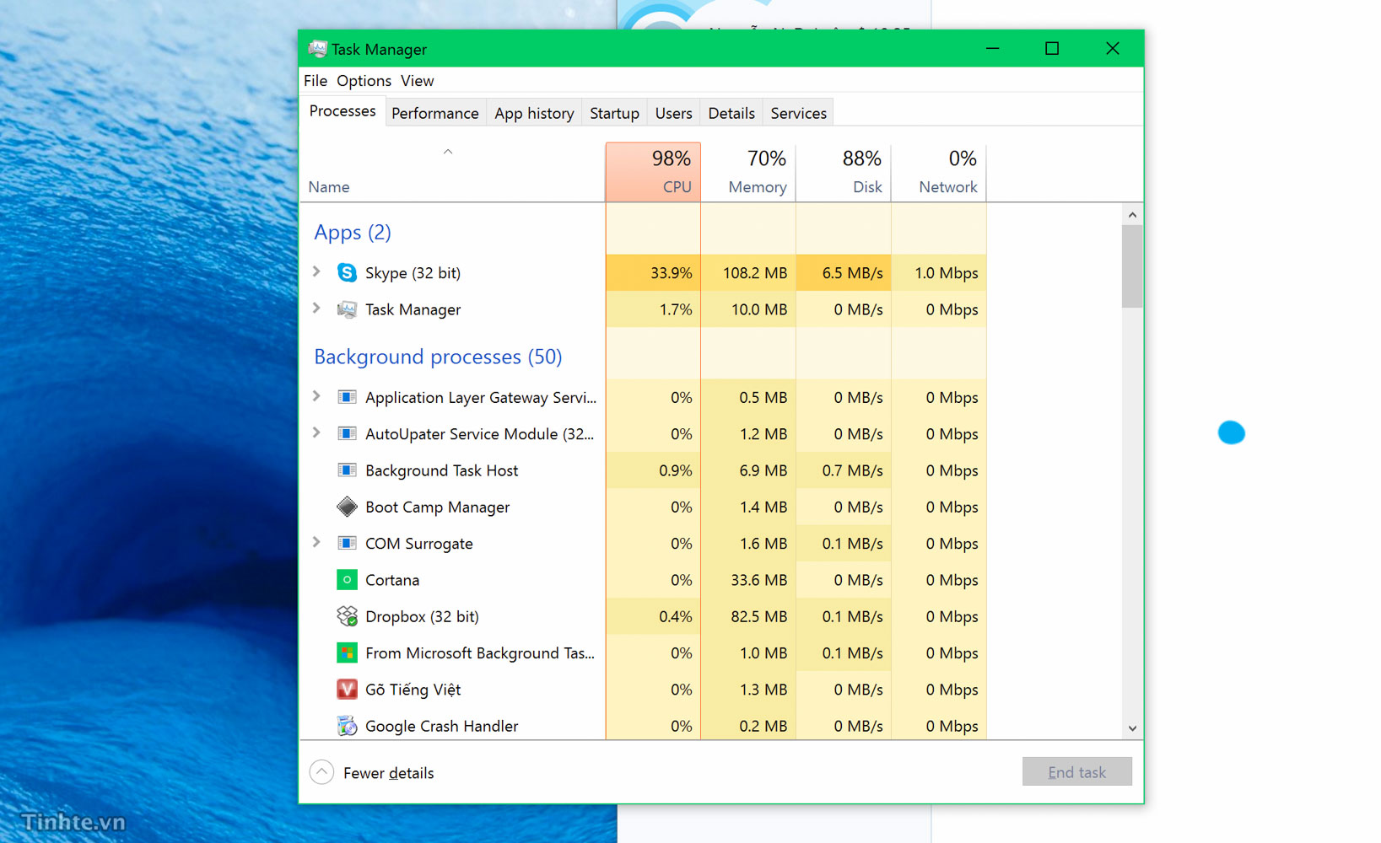The image size is (1381, 843).
Task: Switch to the Performance tab
Action: (435, 113)
